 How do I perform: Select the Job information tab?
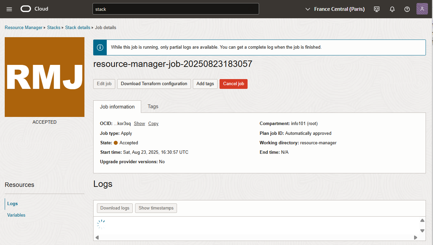point(117,106)
